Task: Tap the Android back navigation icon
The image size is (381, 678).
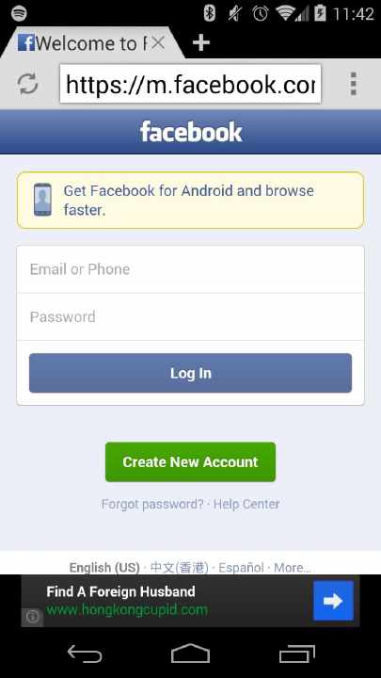Action: (85, 654)
